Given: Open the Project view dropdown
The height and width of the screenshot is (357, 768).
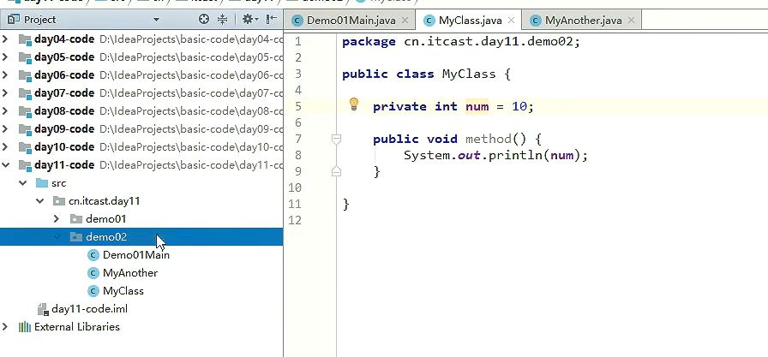Looking at the screenshot, I should click(x=156, y=20).
